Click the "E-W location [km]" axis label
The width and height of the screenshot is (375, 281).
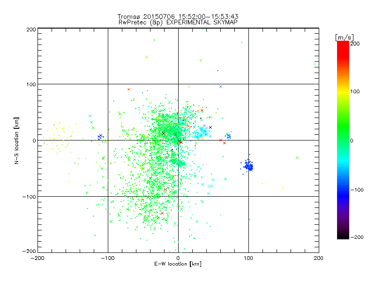point(178,264)
